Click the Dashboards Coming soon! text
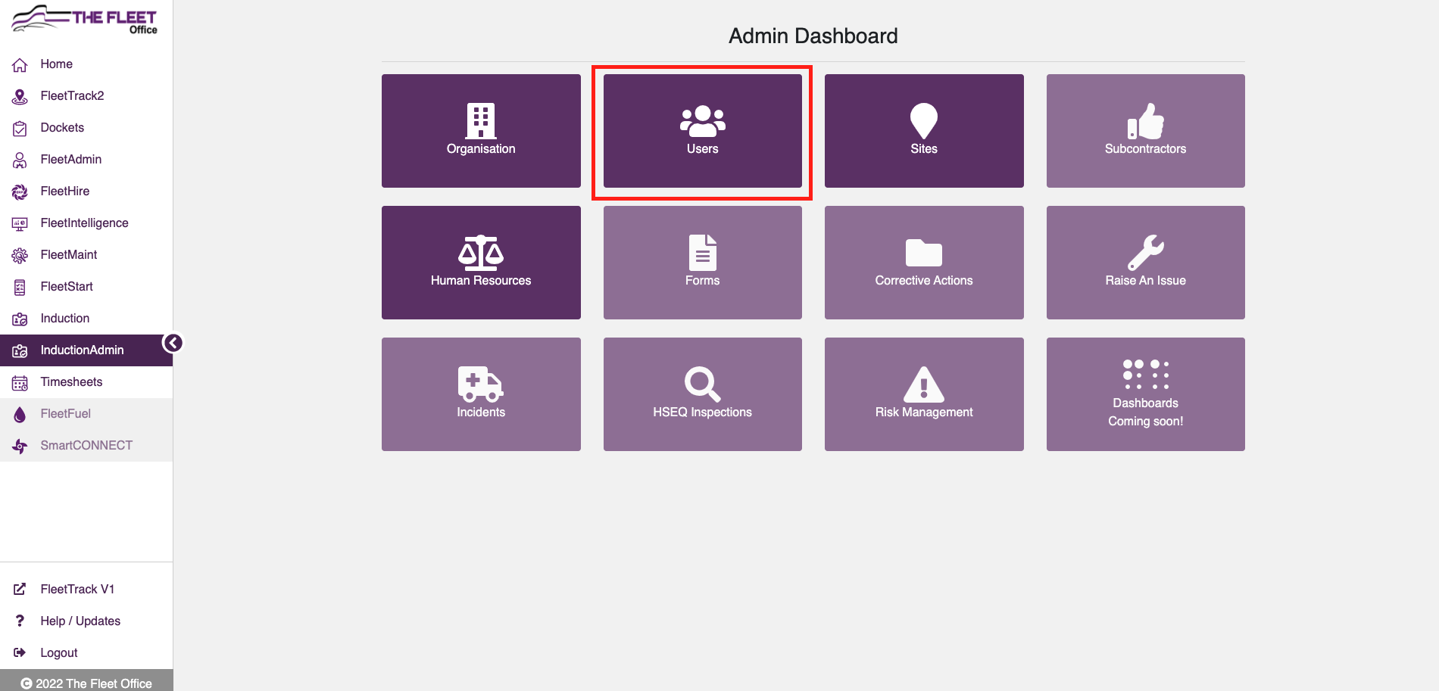The height and width of the screenshot is (691, 1439). tap(1146, 412)
